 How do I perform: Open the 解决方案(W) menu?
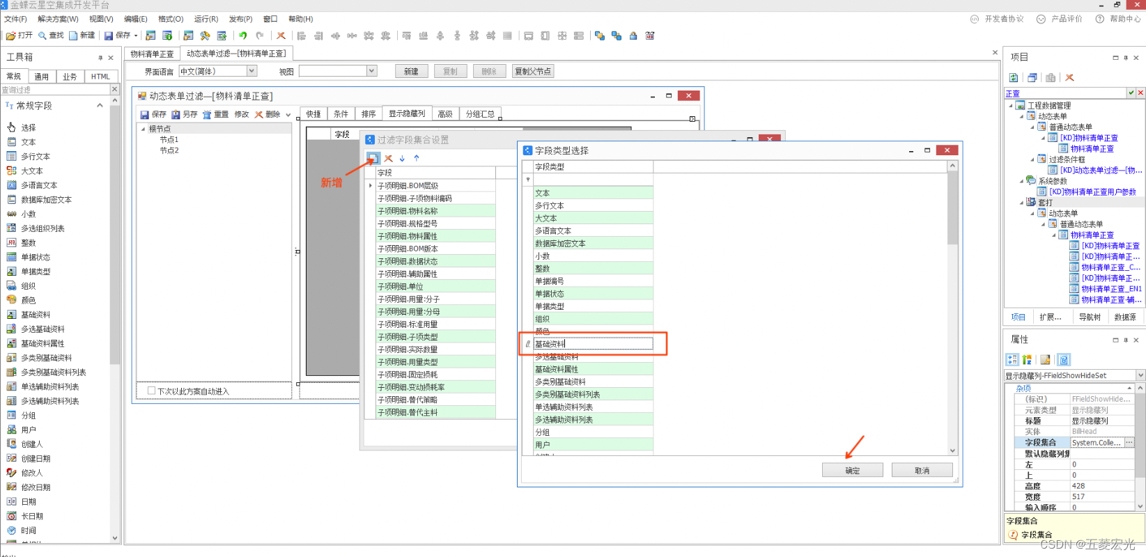pos(58,19)
